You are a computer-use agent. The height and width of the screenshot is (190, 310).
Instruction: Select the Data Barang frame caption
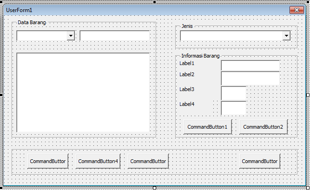(32, 23)
